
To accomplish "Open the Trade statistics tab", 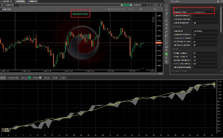I will tap(13, 78).
